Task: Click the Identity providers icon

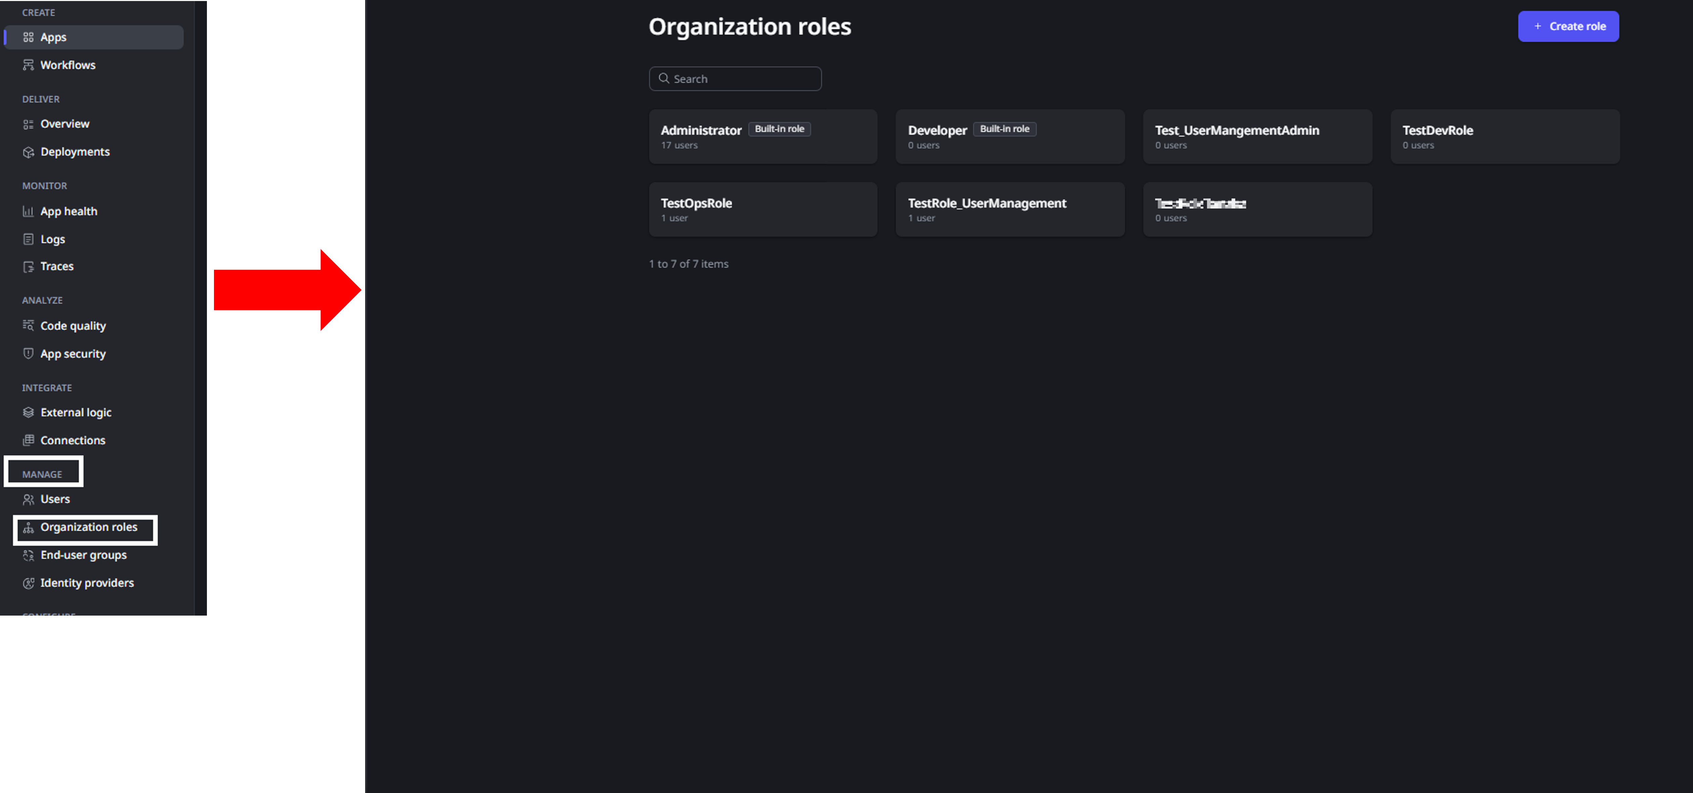Action: 28,583
